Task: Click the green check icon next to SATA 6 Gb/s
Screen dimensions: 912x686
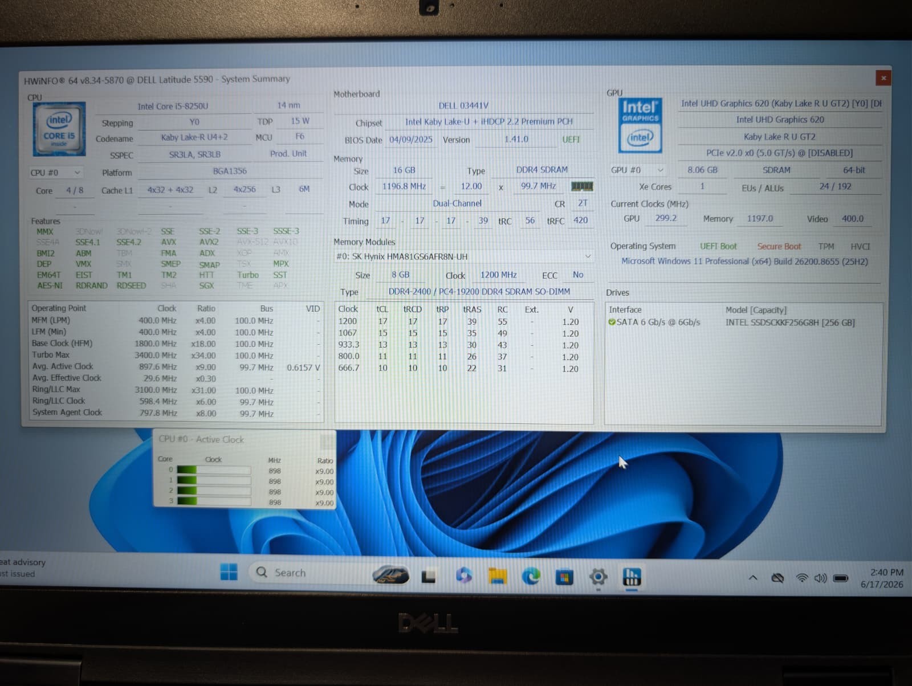Action: click(x=612, y=322)
